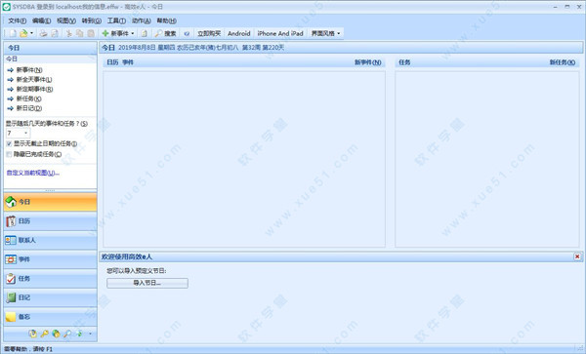Viewport: 586px width, 354px height.
Task: Click the Android toolbar button
Action: pos(239,33)
